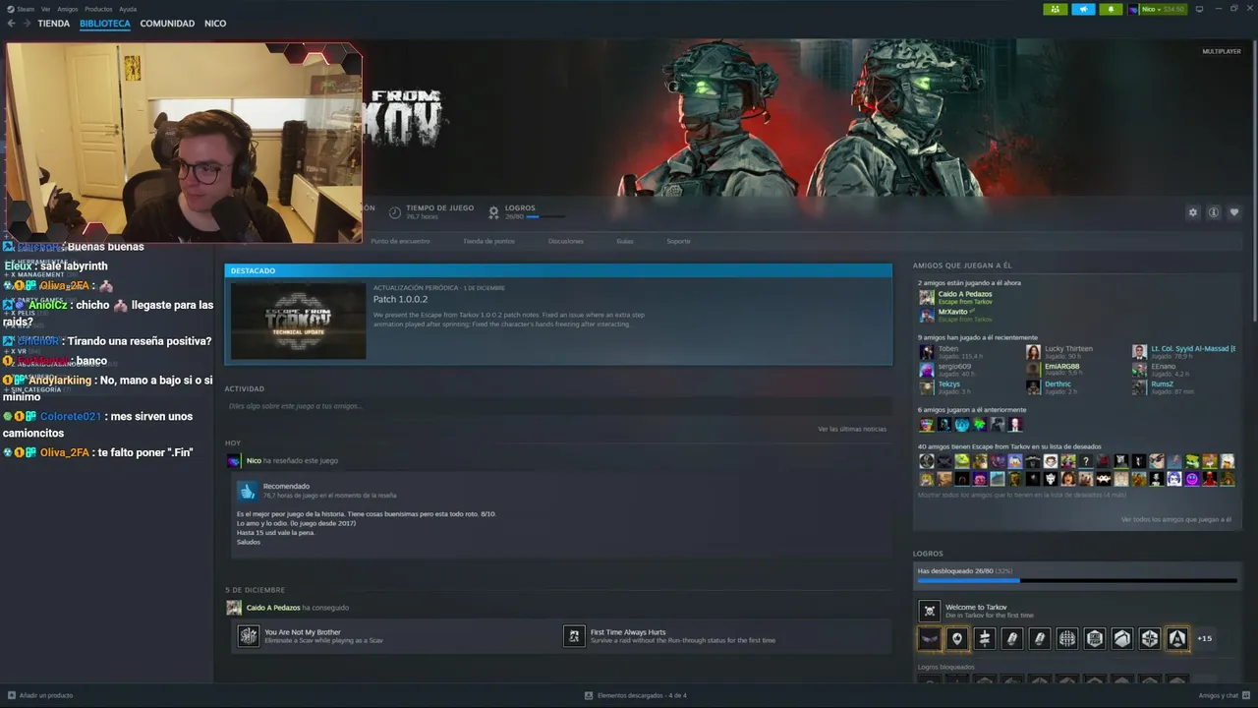Go back with the arrow button

point(12,24)
